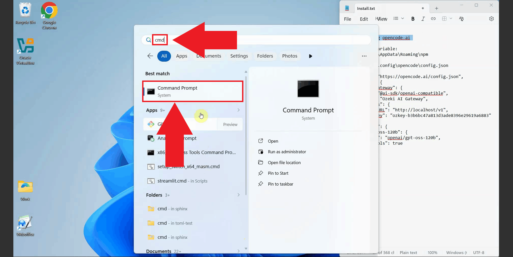Open Notepad settings gear icon

491,19
